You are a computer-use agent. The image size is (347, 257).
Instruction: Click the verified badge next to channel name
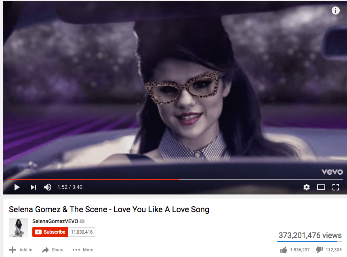click(x=82, y=221)
